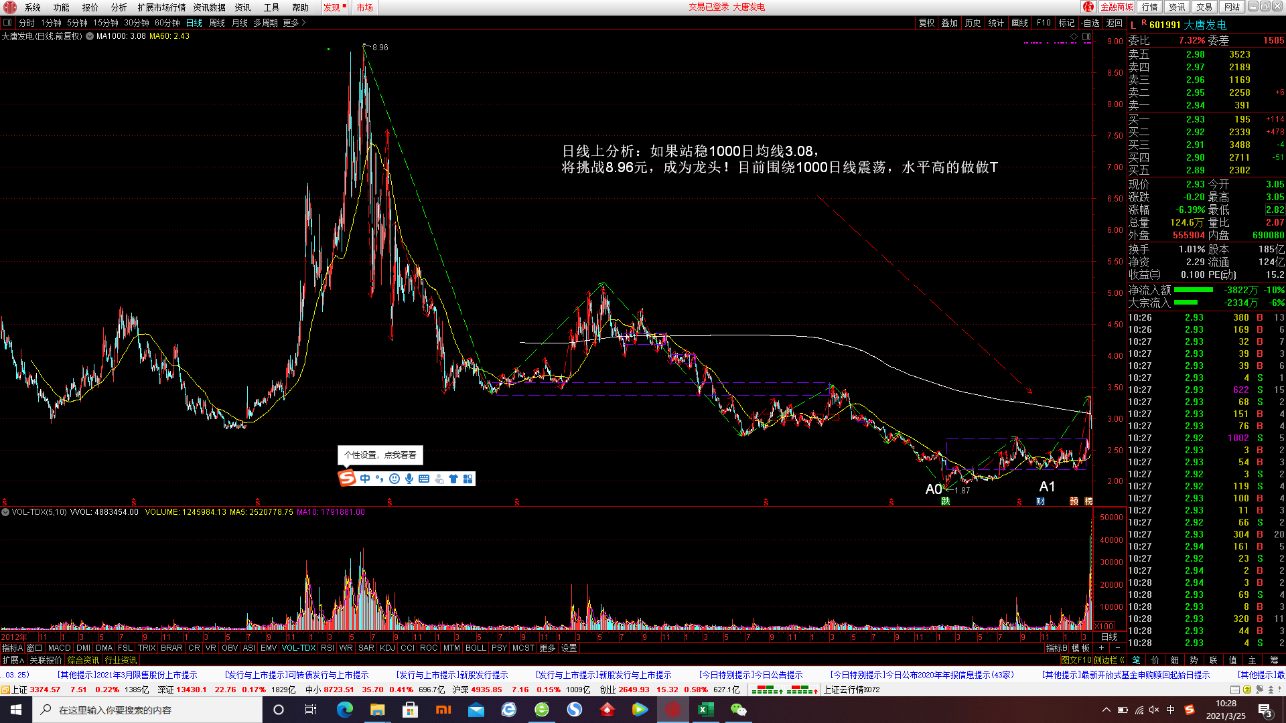
Task: Expand the 更多 timeframe dropdown
Action: 294,23
